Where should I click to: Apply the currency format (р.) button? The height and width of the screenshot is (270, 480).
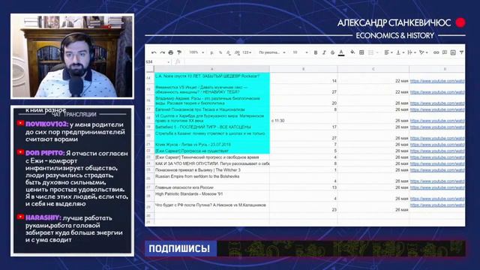click(211, 52)
